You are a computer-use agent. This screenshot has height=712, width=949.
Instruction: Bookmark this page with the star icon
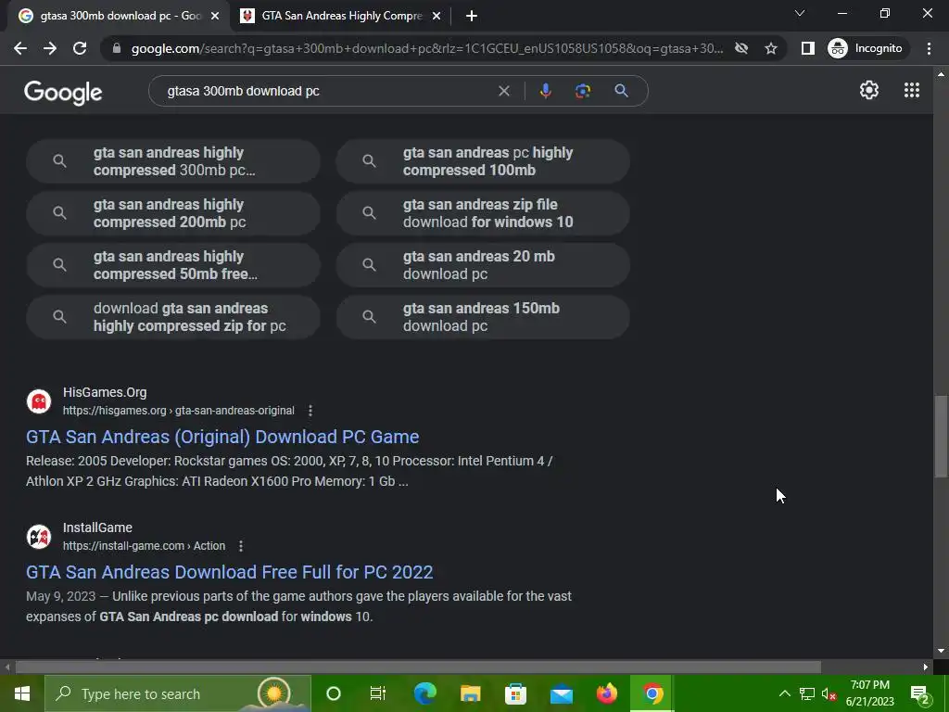[x=770, y=48]
